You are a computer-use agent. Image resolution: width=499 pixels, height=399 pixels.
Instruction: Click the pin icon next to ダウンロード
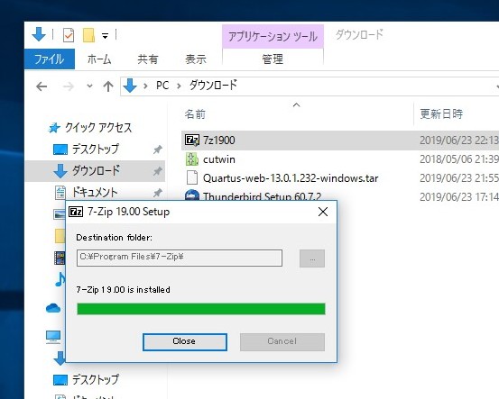point(157,171)
